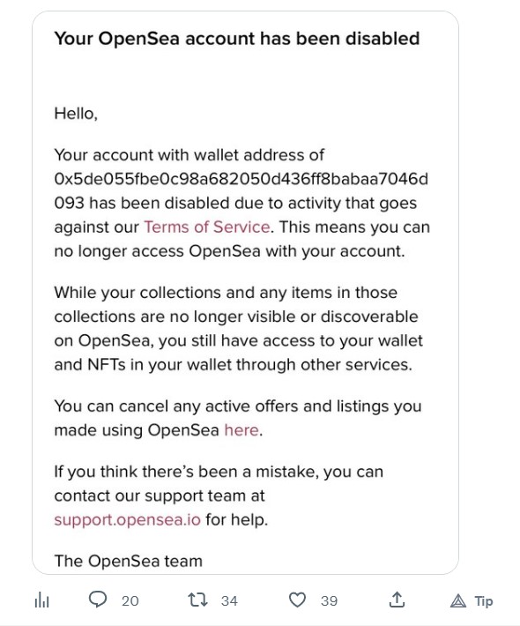Click the 'If you think there's been a mistake' paragraph
The width and height of the screenshot is (520, 626).
tap(219, 496)
